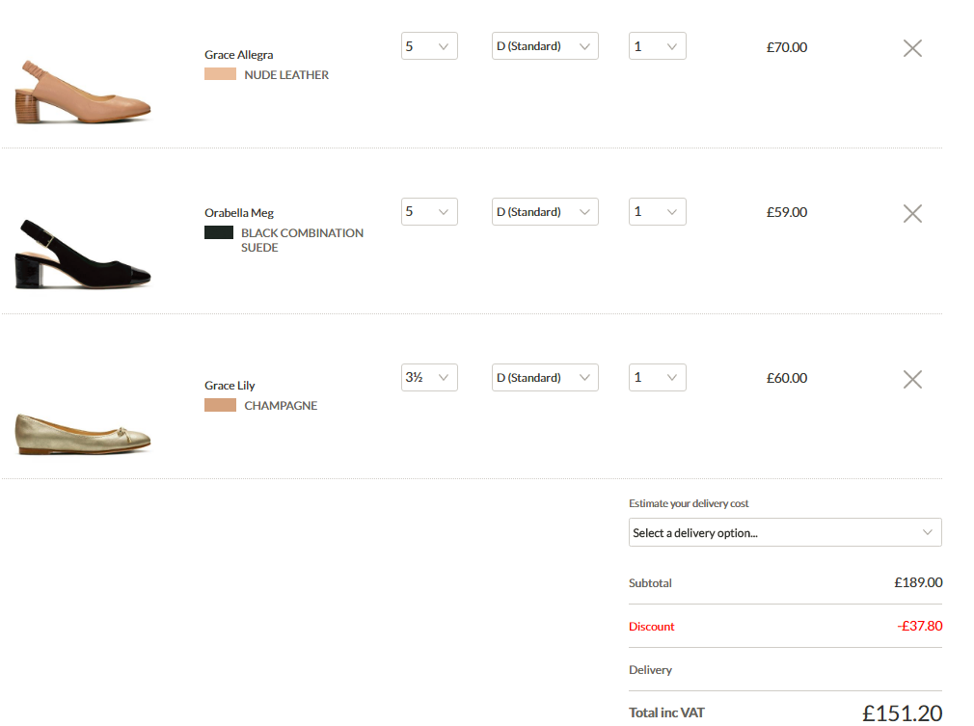
Task: Remove Grace Allegra from the basket
Action: point(912,48)
